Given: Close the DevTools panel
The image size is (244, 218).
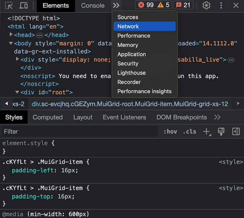Looking at the screenshot, I should 236,5.
